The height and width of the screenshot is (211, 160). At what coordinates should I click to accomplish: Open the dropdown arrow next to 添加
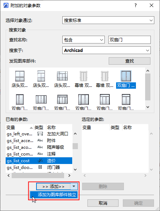[74, 187]
